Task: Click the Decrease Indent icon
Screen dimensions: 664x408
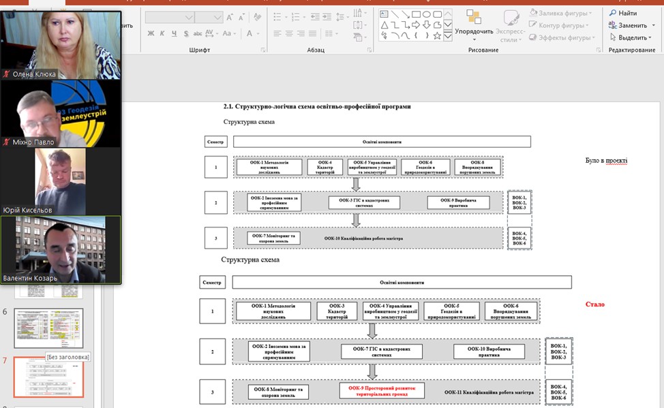Action: (315, 17)
